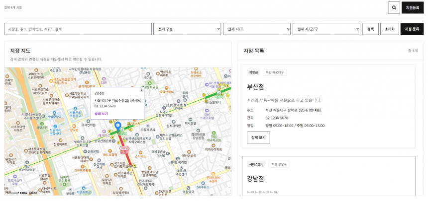
Task: Open the 전체 구분 dropdown
Action: tap(187, 29)
